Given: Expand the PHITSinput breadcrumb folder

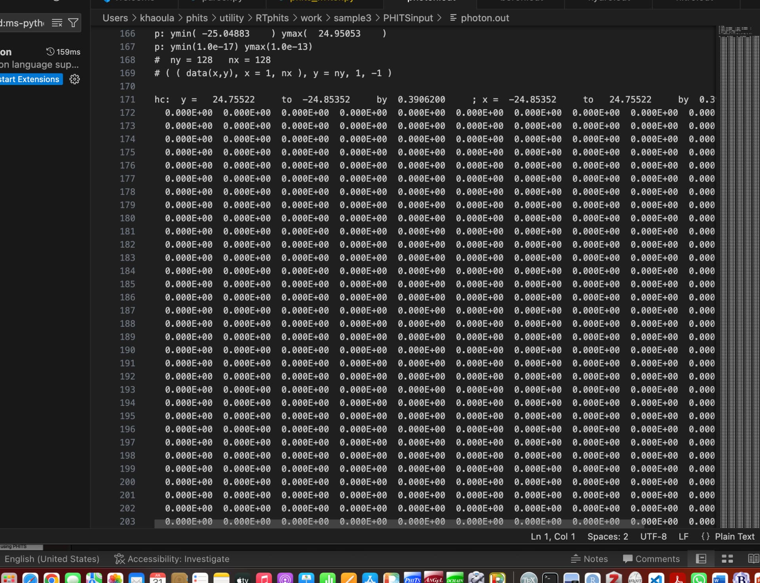Looking at the screenshot, I should point(408,18).
